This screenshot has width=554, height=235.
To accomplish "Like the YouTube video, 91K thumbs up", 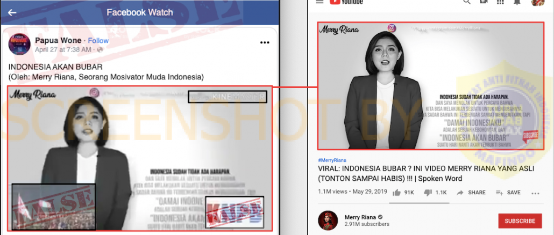I will 403,193.
